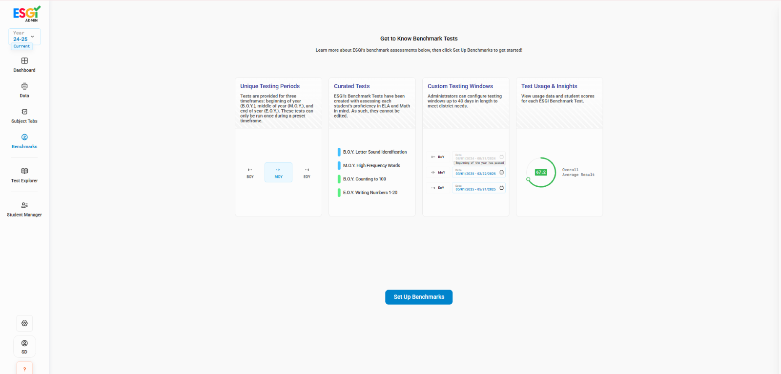Open the Dashboard from the sidebar
Image resolution: width=781 pixels, height=374 pixels.
point(24,65)
